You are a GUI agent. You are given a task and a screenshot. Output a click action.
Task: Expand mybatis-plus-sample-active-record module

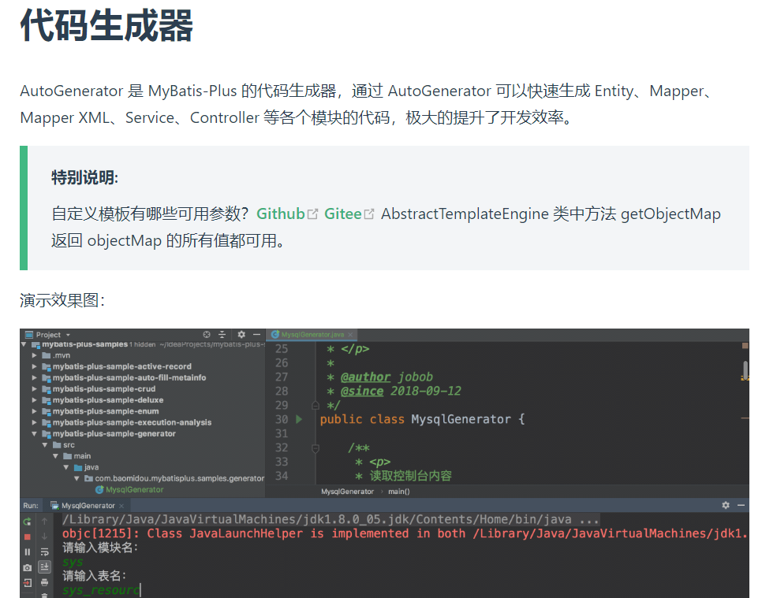35,366
